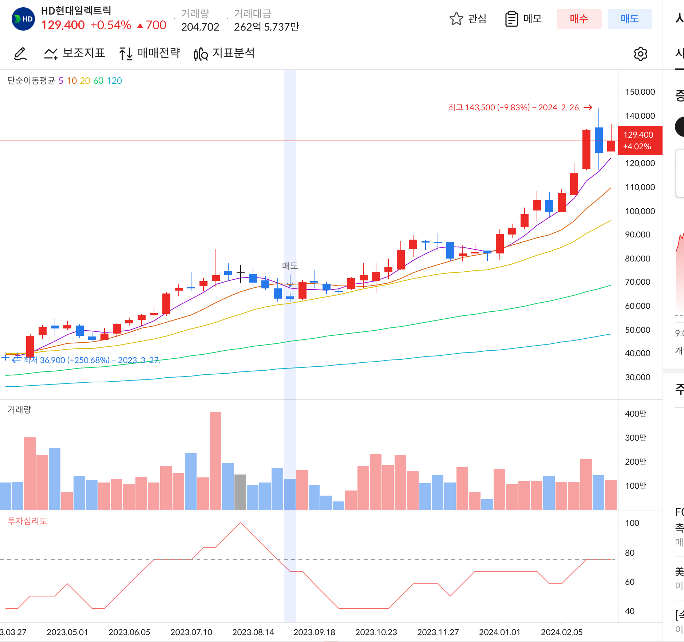Click the 2024.01.01 date axis label

click(x=500, y=632)
